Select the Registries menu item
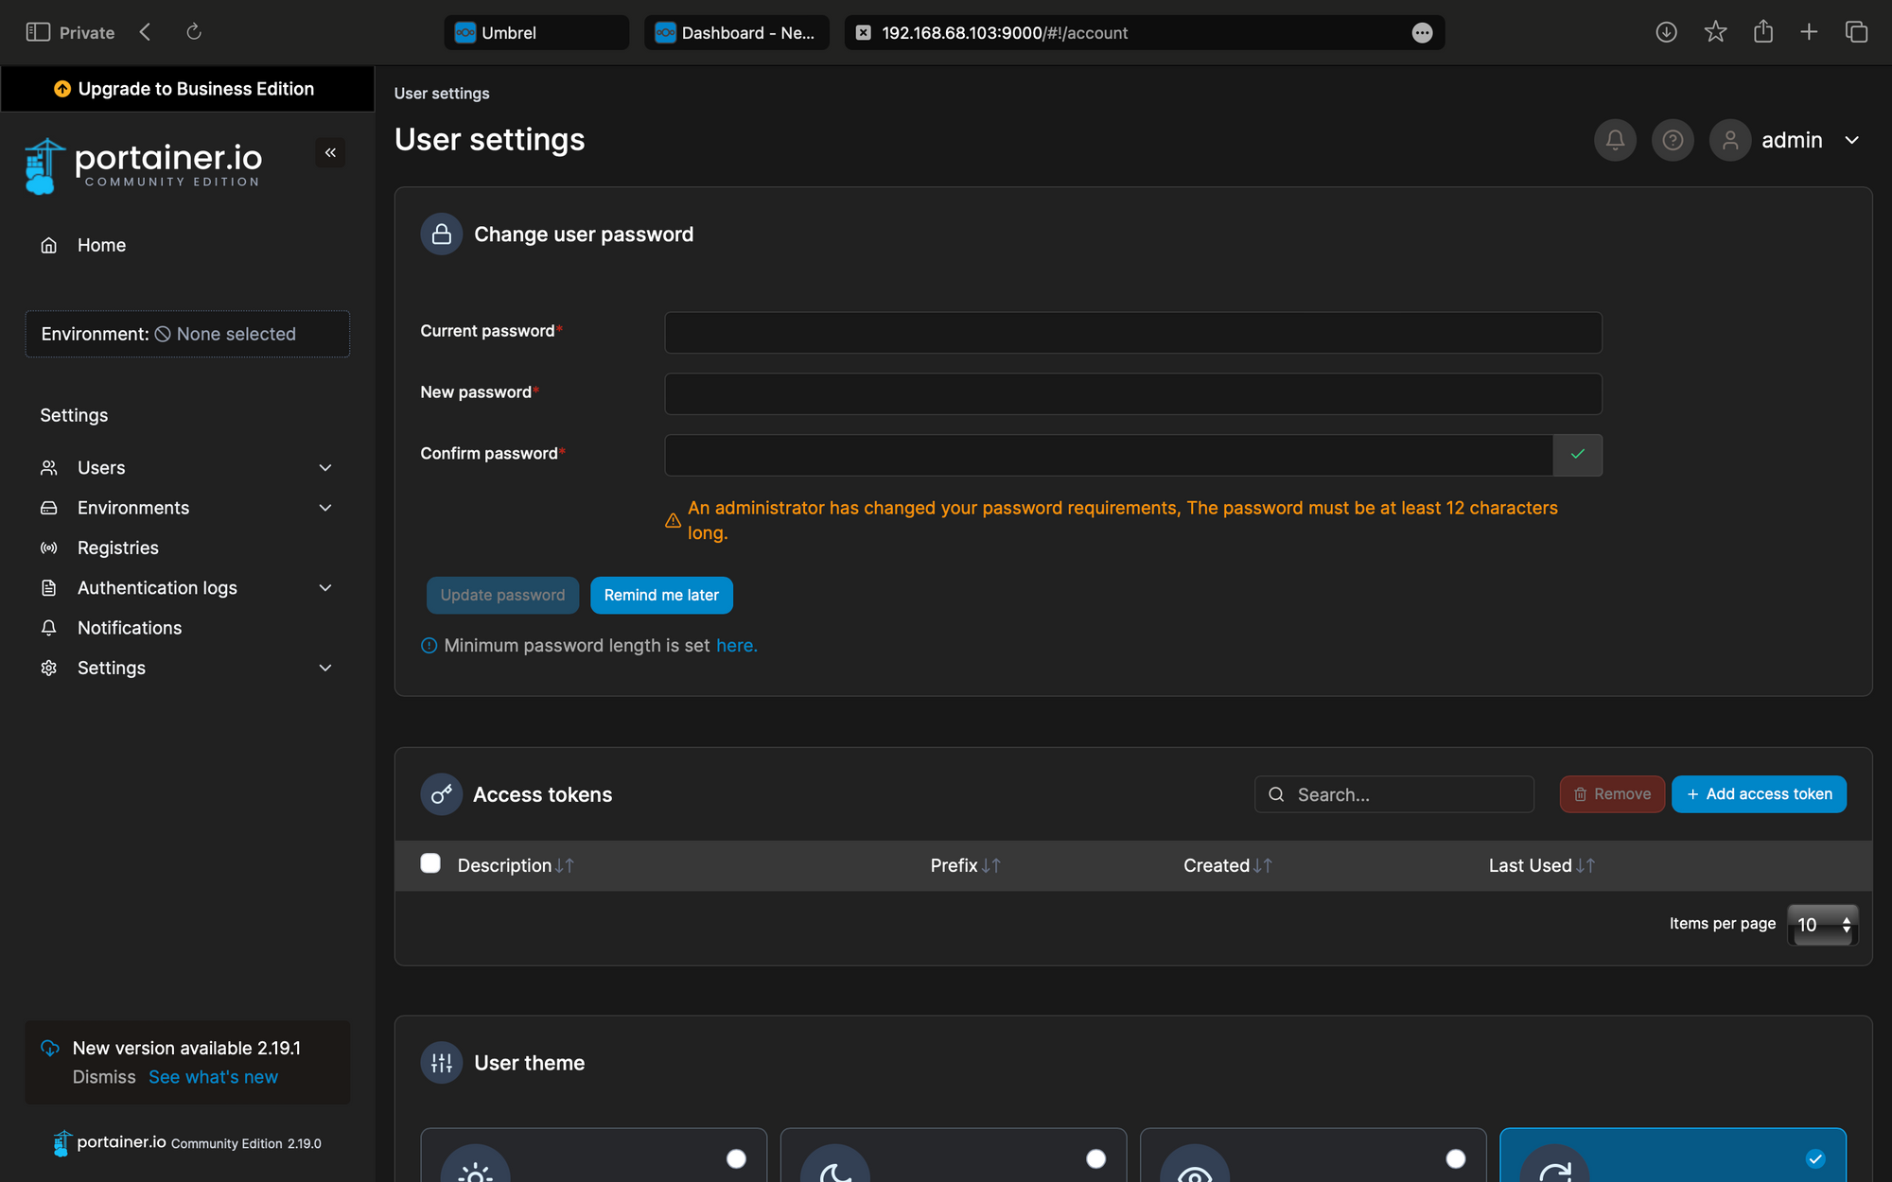Viewport: 1892px width, 1182px height. pyautogui.click(x=118, y=548)
